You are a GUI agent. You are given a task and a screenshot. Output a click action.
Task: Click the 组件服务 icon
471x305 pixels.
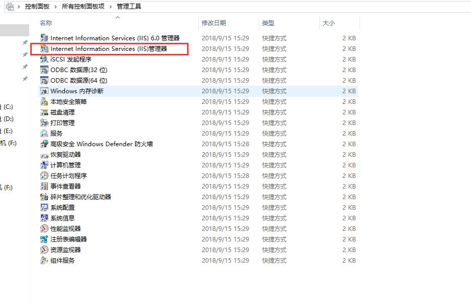click(44, 260)
